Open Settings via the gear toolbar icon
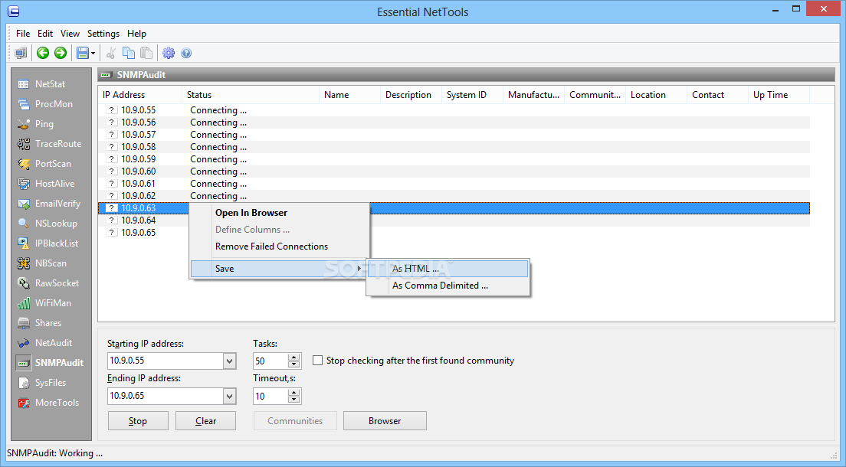Viewport: 846px width, 467px height. click(x=169, y=53)
